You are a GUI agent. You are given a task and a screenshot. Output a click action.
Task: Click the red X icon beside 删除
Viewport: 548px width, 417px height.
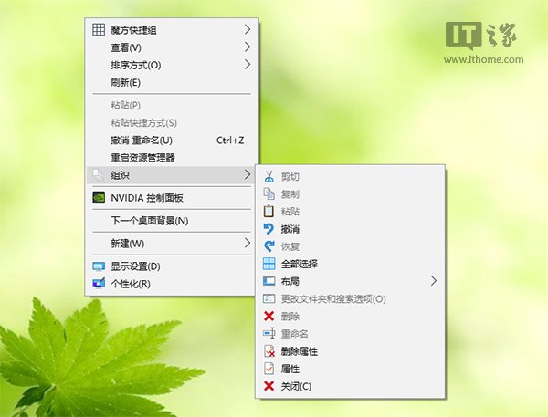click(x=269, y=316)
